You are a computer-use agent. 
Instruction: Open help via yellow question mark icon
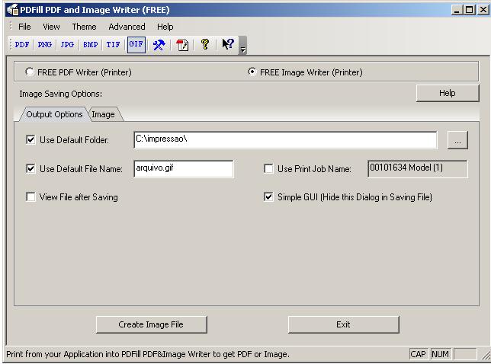(205, 44)
